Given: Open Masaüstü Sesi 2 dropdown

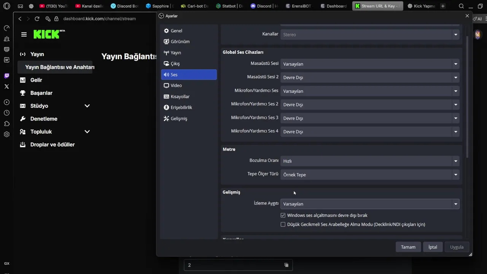Looking at the screenshot, I should 370,77.
